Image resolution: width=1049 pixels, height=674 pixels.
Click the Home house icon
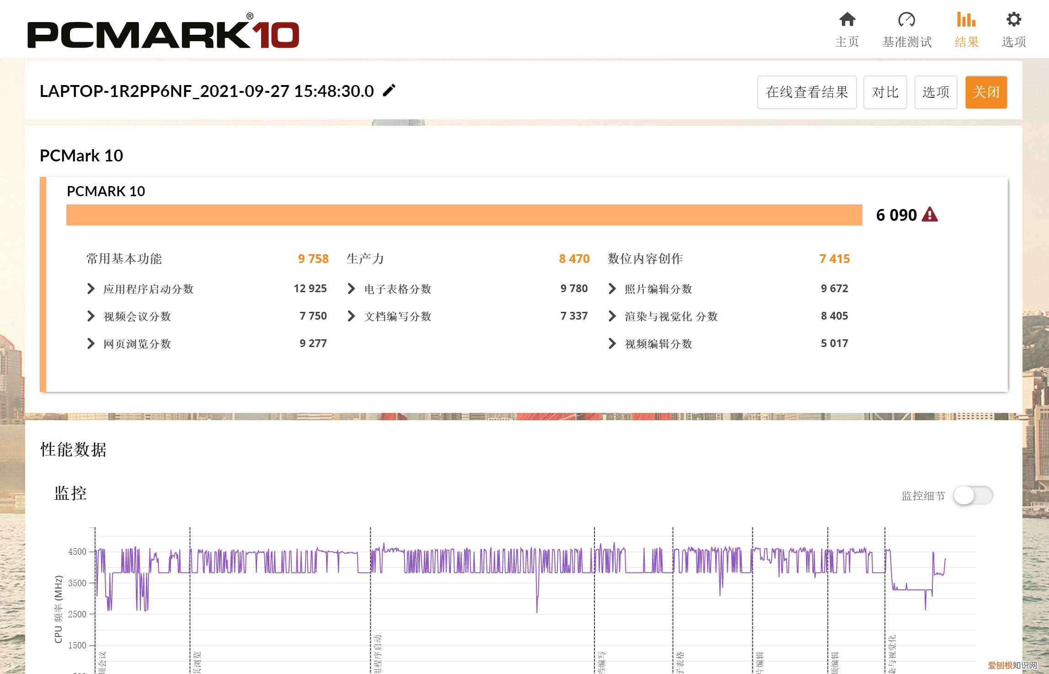(x=847, y=20)
